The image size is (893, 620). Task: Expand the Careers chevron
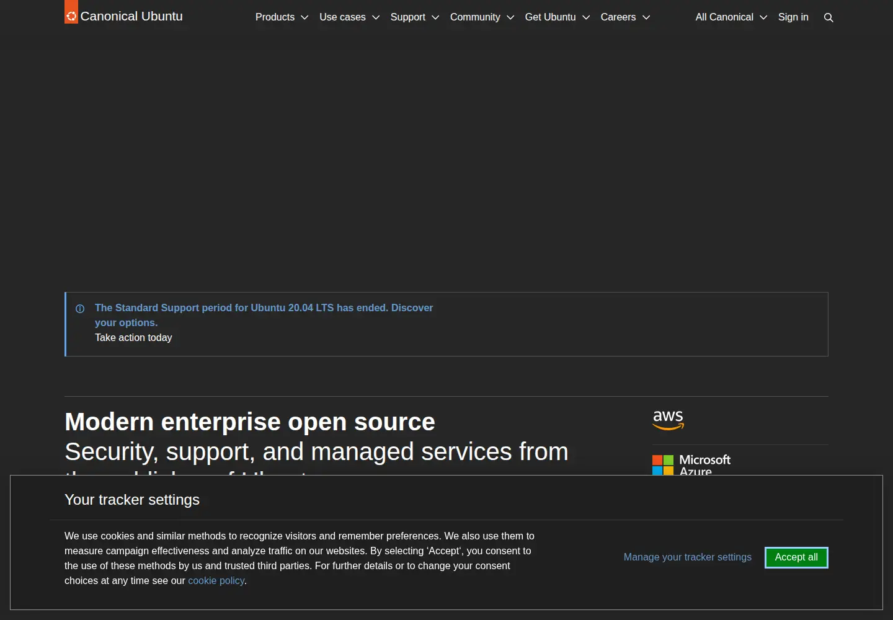click(646, 17)
